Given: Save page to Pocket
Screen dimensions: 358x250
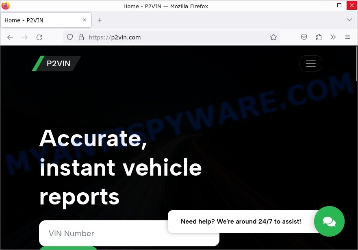Looking at the screenshot, I should 304,37.
